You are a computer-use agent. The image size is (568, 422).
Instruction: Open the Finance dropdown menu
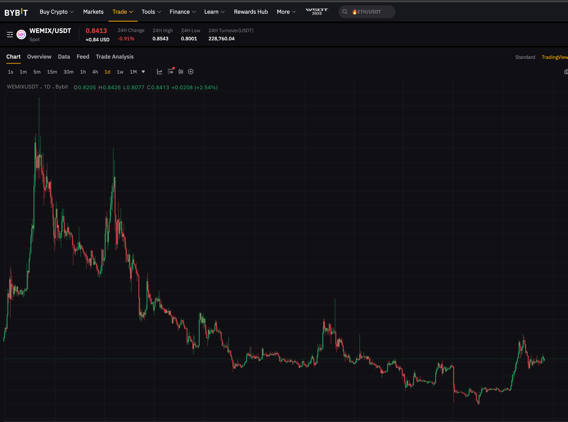(182, 12)
